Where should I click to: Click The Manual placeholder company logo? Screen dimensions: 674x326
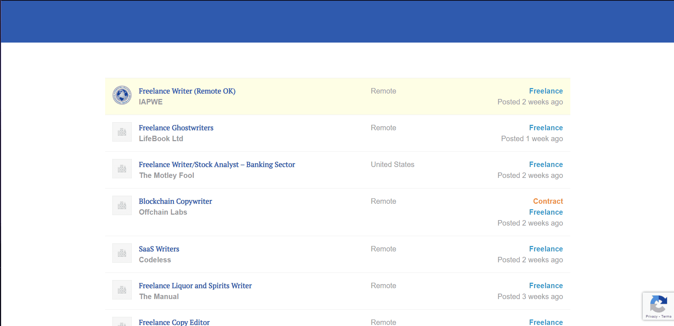[x=122, y=290]
